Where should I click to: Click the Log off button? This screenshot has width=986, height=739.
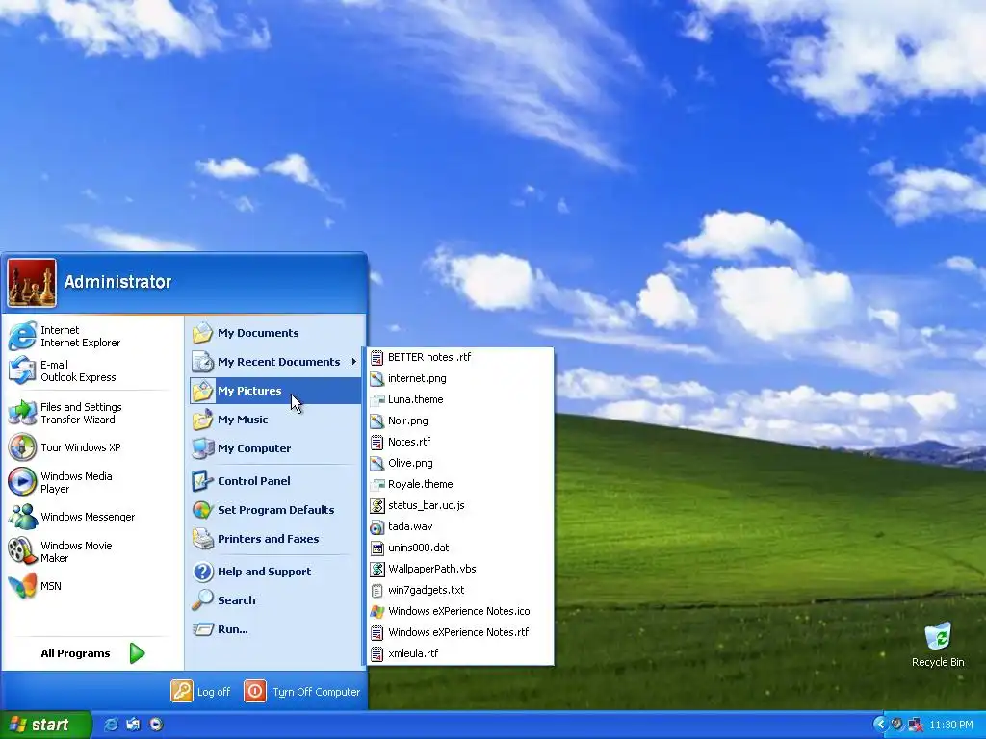[x=200, y=692]
